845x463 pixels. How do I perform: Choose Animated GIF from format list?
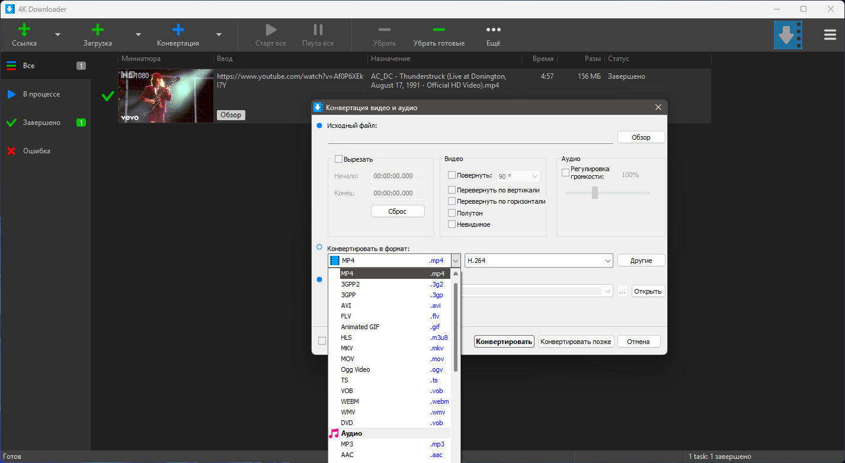point(389,327)
